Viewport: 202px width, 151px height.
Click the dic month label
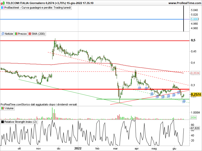(x=59, y=148)
